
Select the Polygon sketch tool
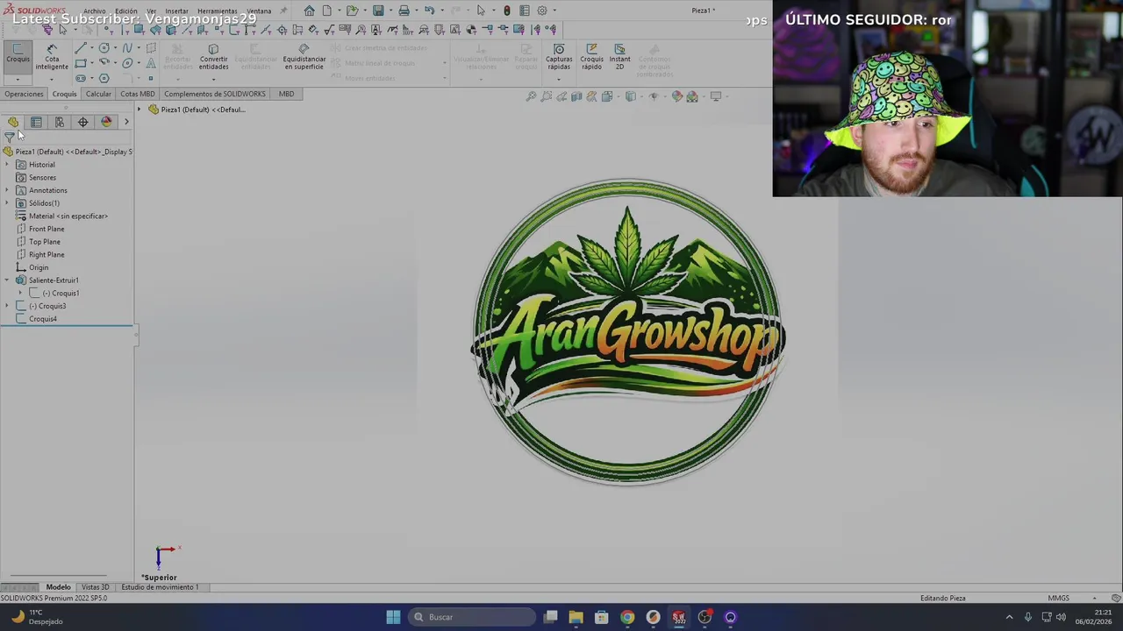click(x=104, y=78)
